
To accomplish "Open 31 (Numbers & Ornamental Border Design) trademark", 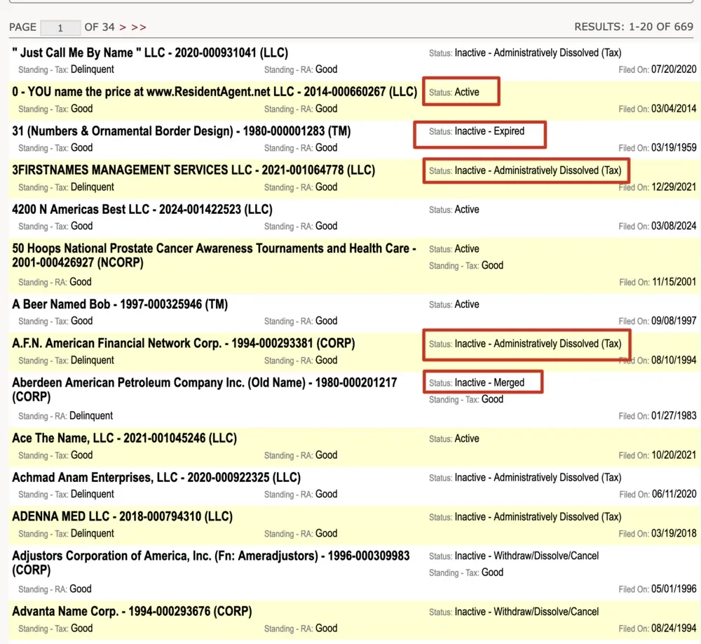I will 182,131.
